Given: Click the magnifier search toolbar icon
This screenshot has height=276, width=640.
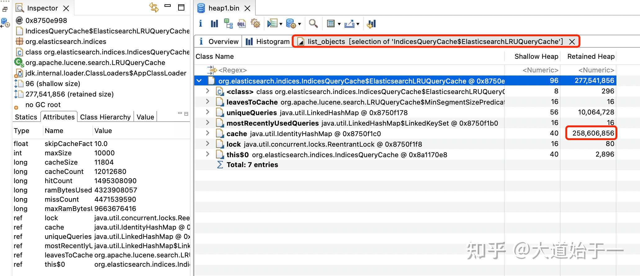Looking at the screenshot, I should click(x=313, y=24).
